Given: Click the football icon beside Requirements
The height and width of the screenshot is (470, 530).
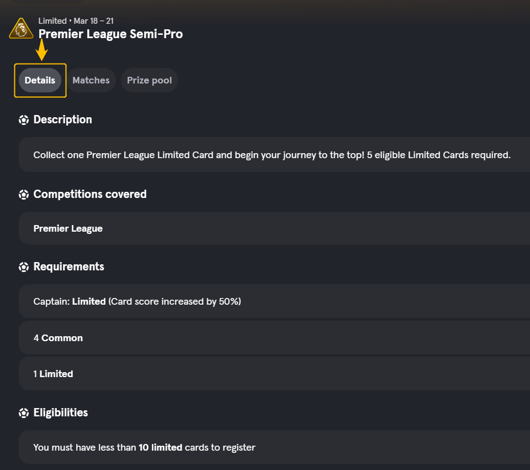Looking at the screenshot, I should pos(24,267).
